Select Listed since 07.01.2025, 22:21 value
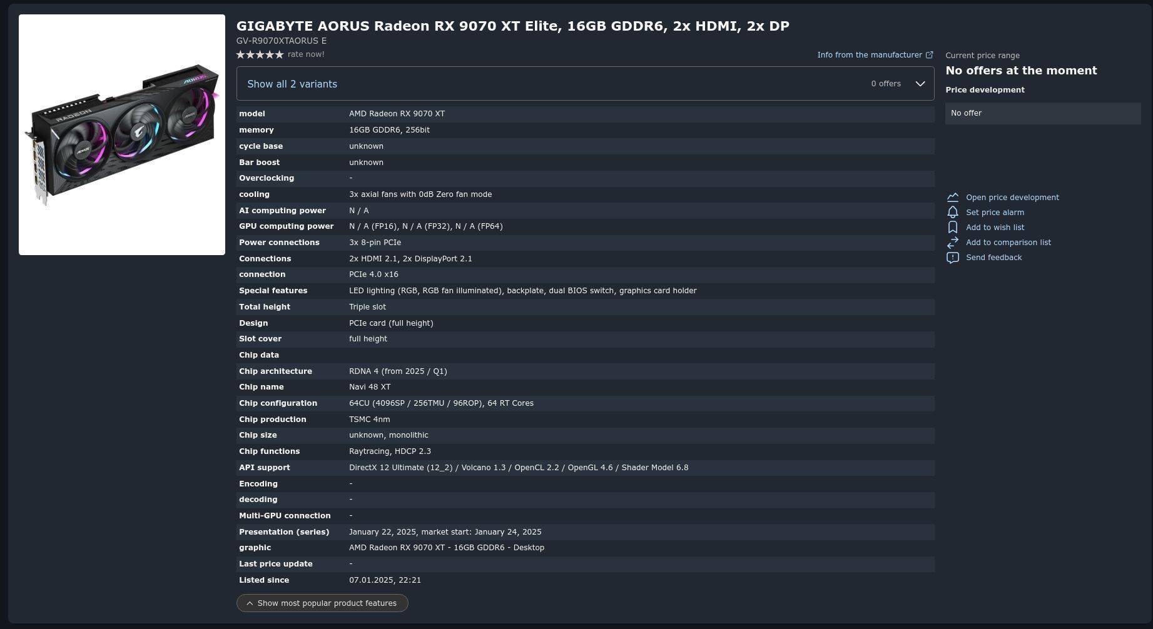This screenshot has height=629, width=1153. (385, 580)
